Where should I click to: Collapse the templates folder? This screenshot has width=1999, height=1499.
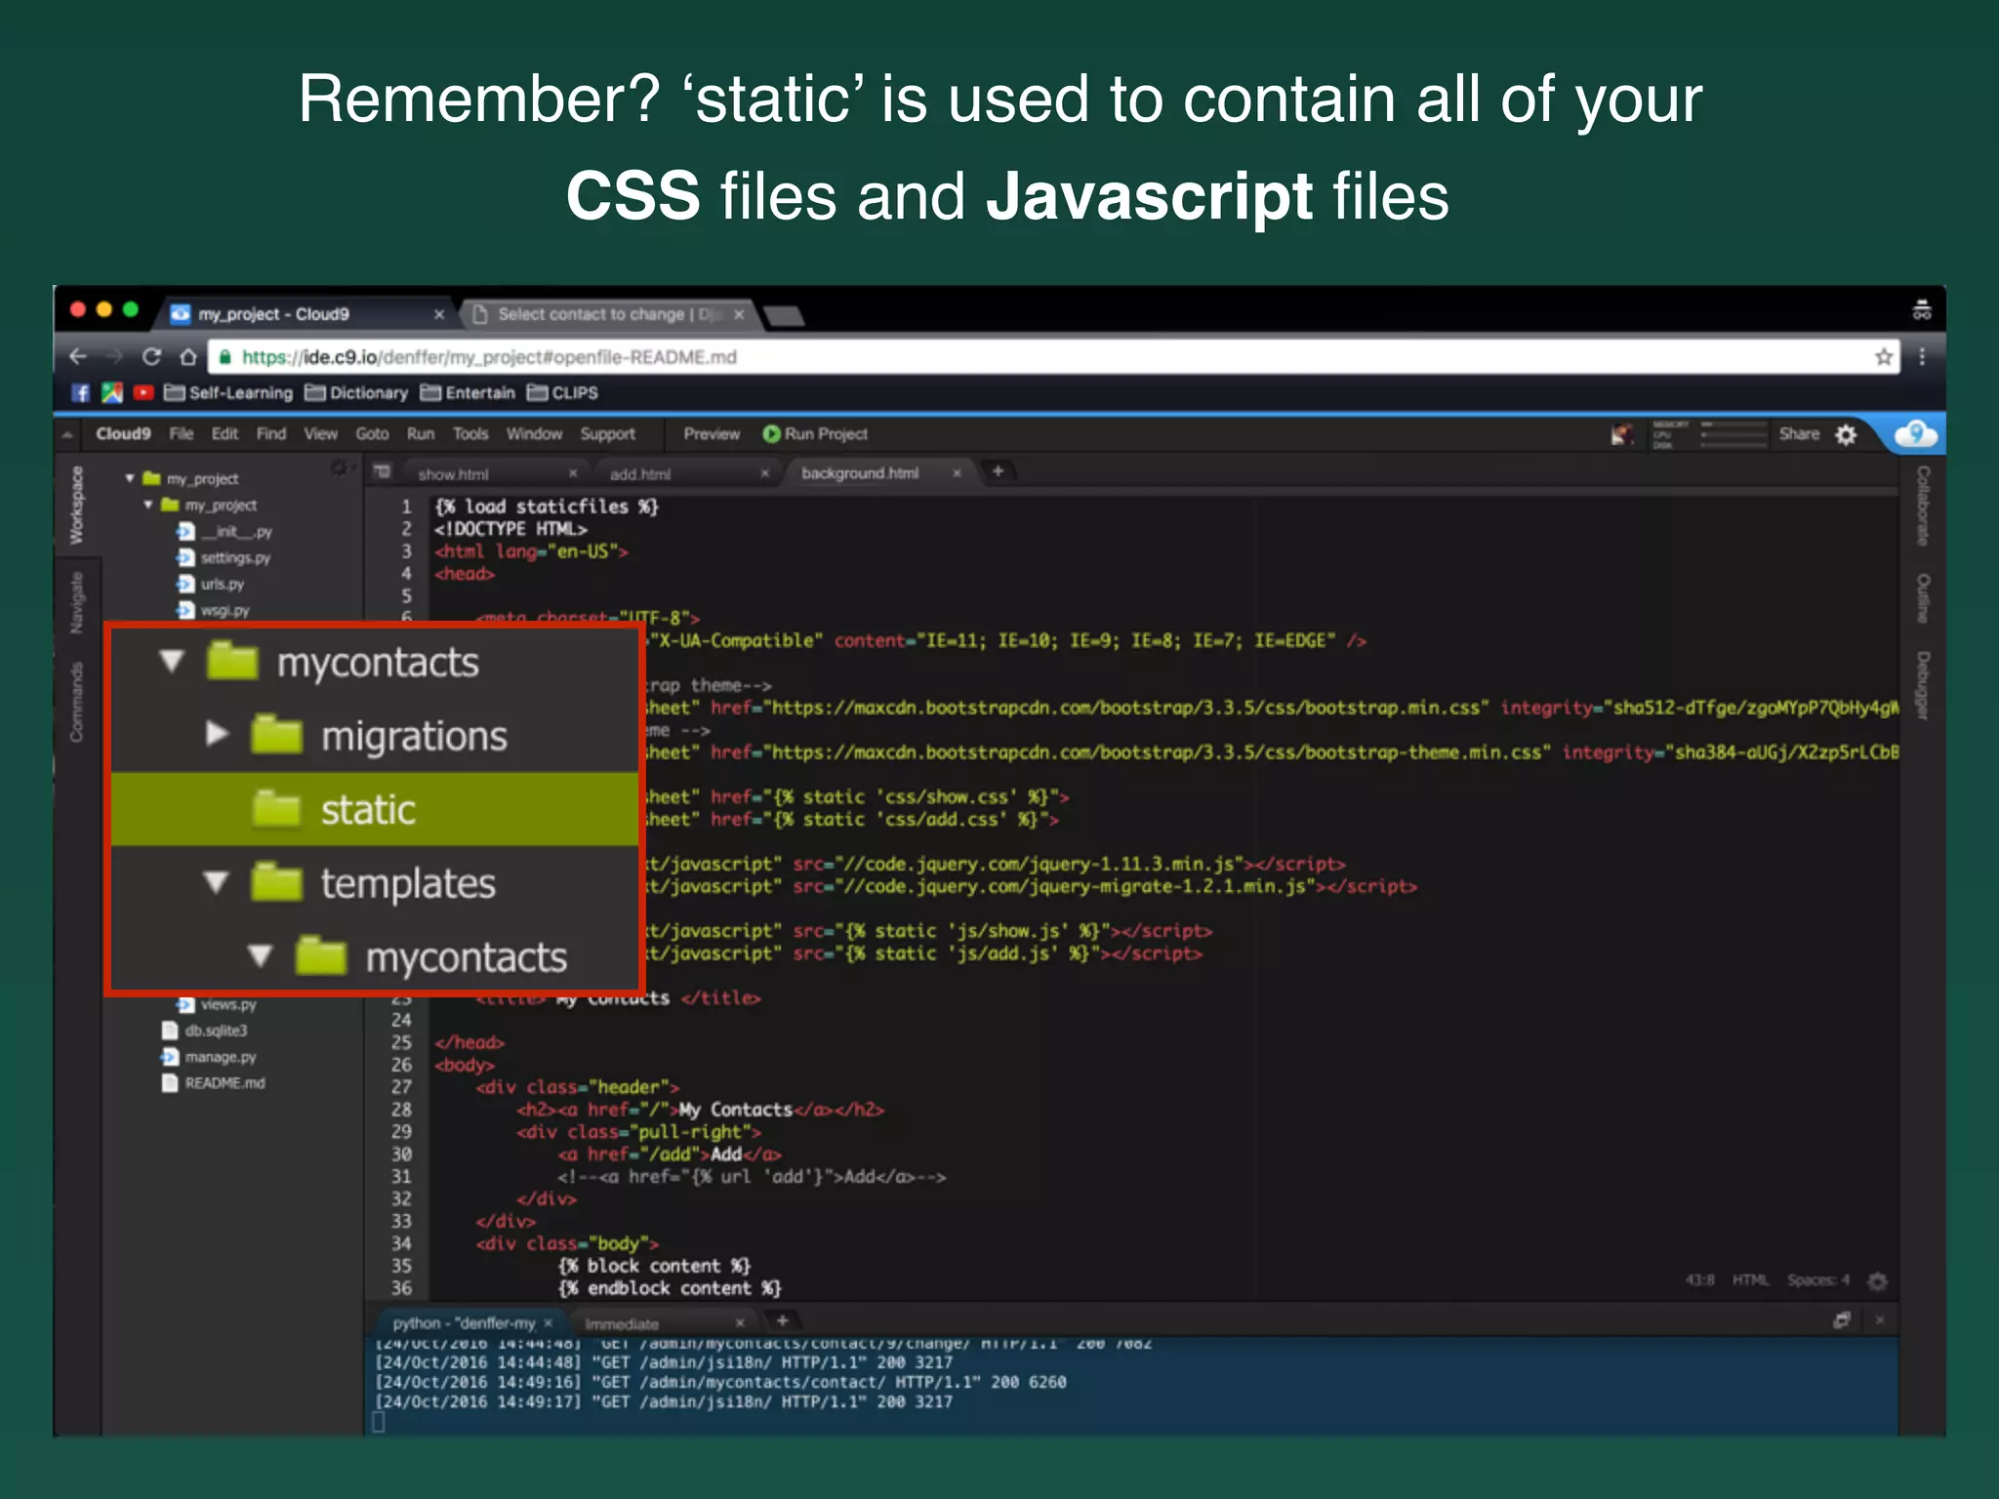[216, 884]
